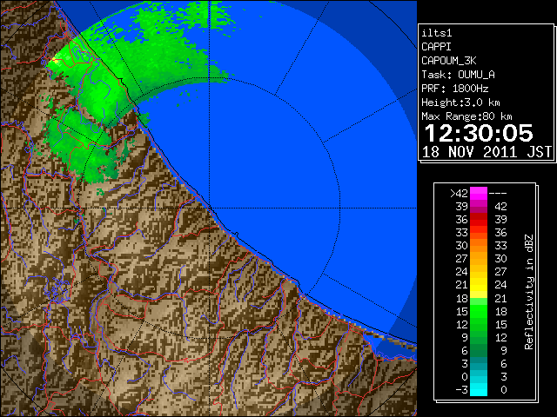Click the red-orange 33–36 dBZ legend band

coord(479,233)
